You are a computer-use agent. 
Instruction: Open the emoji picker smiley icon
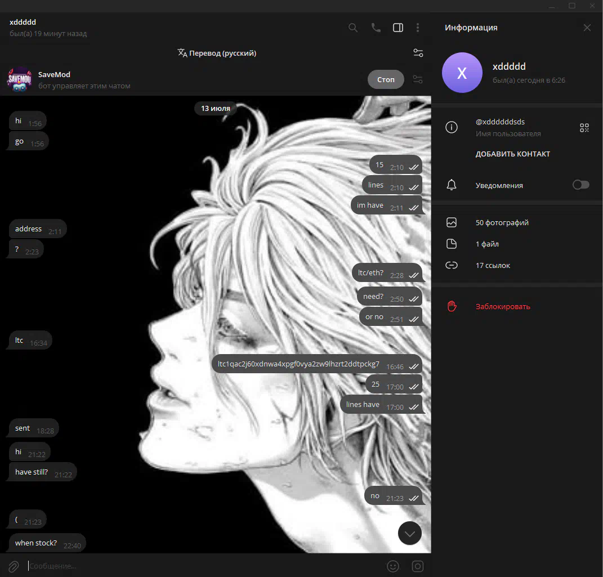point(392,566)
